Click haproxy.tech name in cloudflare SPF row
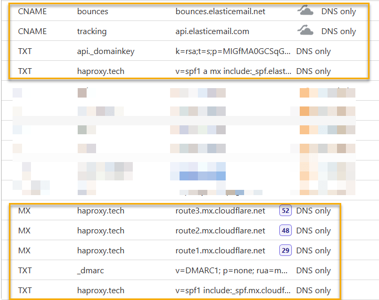Screen dimensions: 379x300 pyautogui.click(x=101, y=291)
